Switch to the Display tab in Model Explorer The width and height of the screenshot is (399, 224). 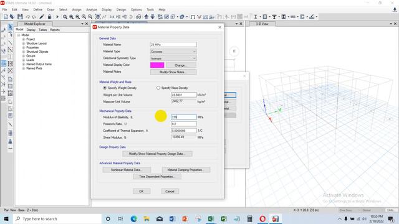point(31,30)
